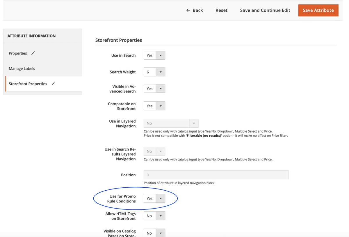The width and height of the screenshot is (349, 237).
Task: Click the pencil icon next to Properties
Action: coord(33,53)
